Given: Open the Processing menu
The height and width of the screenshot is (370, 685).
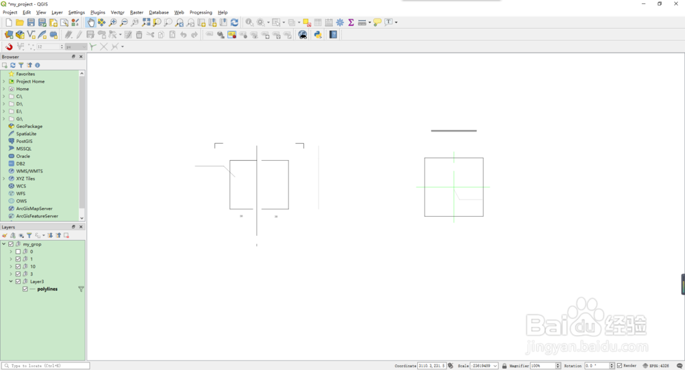Looking at the screenshot, I should point(201,12).
